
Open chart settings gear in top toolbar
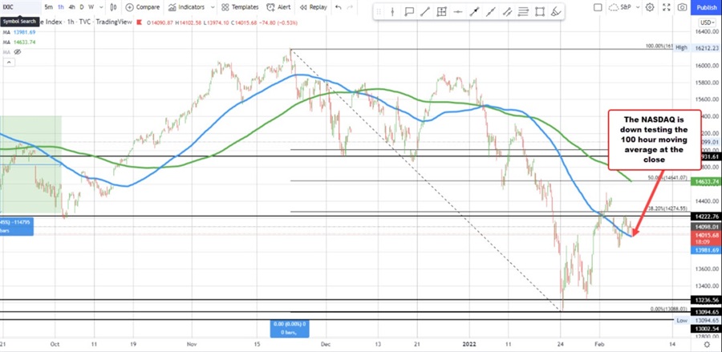coord(650,7)
